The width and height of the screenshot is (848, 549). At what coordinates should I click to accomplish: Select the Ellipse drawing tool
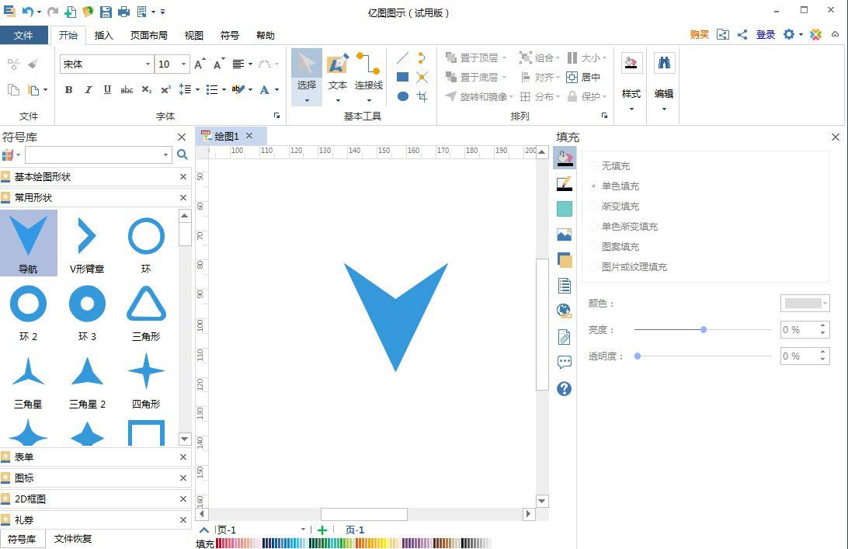coord(402,96)
